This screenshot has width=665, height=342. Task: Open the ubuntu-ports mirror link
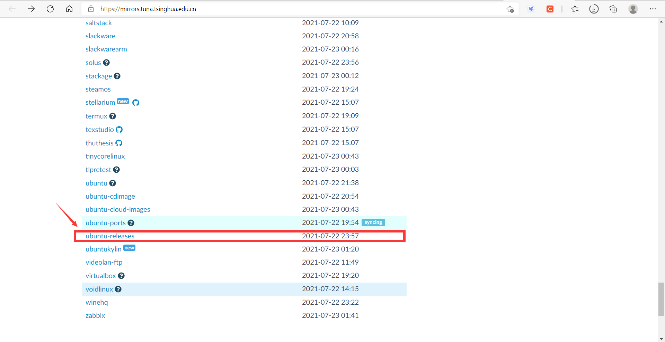[x=106, y=223]
